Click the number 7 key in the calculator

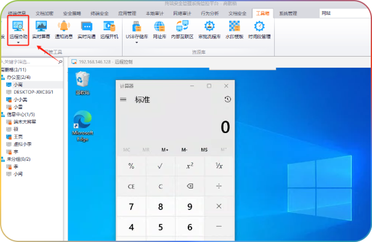(131, 206)
